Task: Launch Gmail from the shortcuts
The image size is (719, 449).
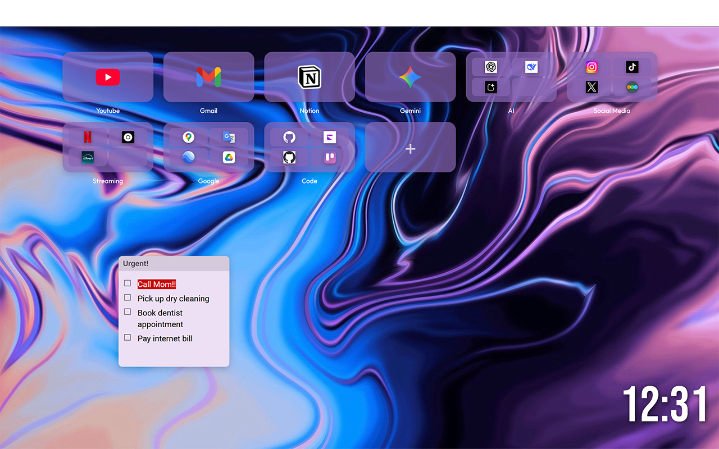Action: (x=208, y=77)
